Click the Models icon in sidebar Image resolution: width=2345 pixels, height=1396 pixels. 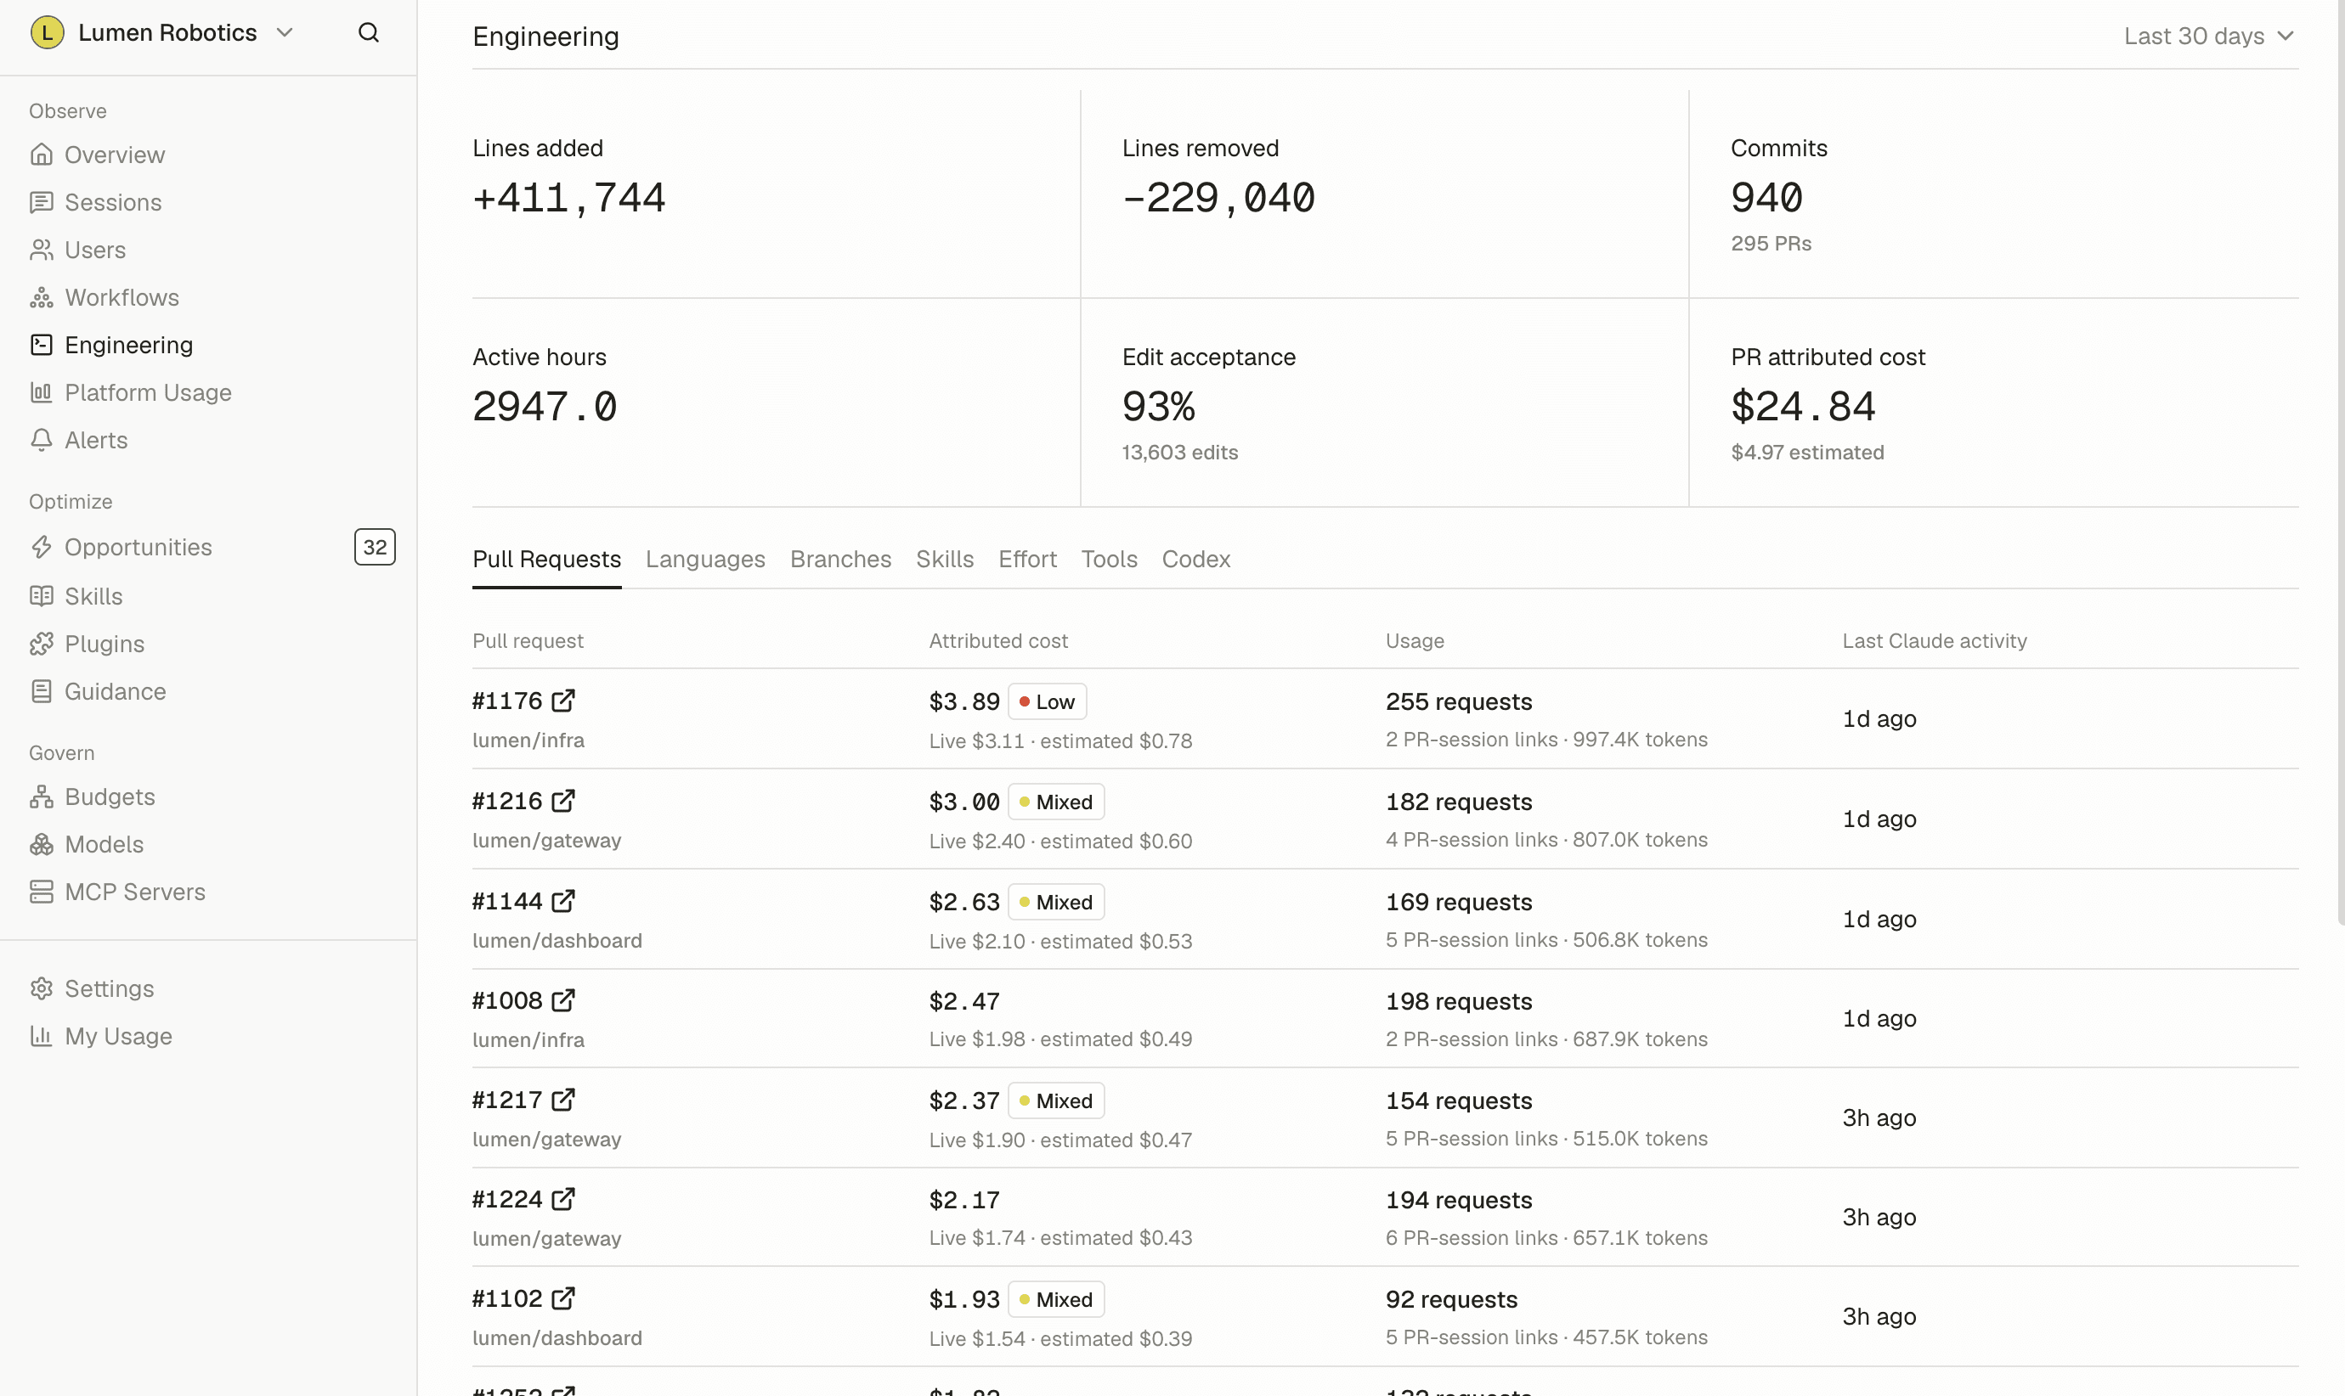[x=42, y=845]
